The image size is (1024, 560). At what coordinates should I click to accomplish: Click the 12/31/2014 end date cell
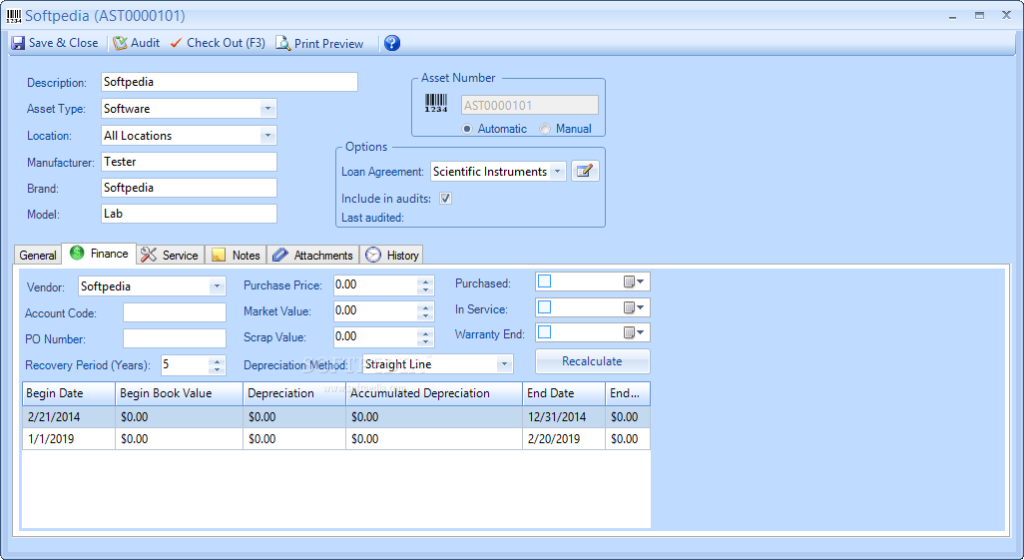tap(564, 417)
